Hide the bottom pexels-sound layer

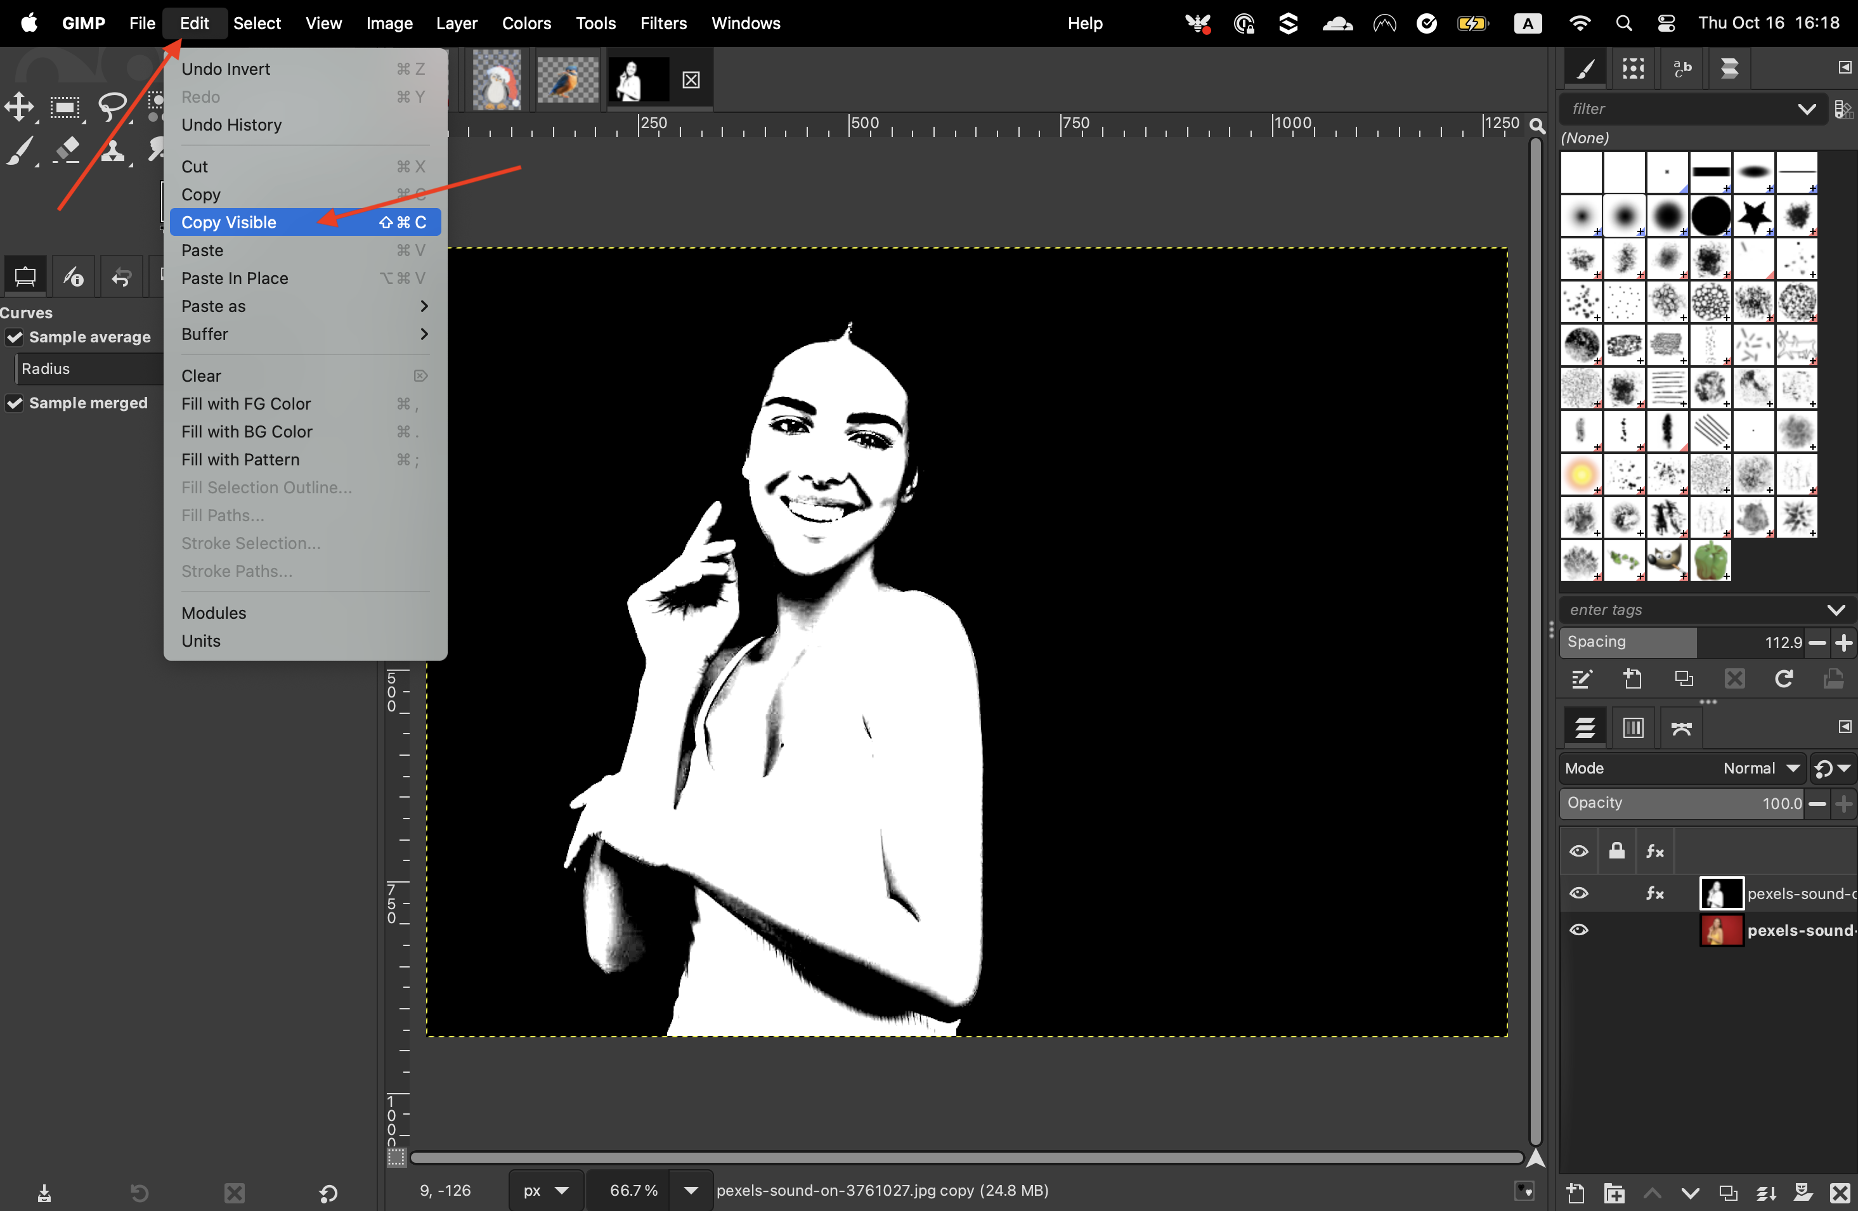tap(1578, 930)
